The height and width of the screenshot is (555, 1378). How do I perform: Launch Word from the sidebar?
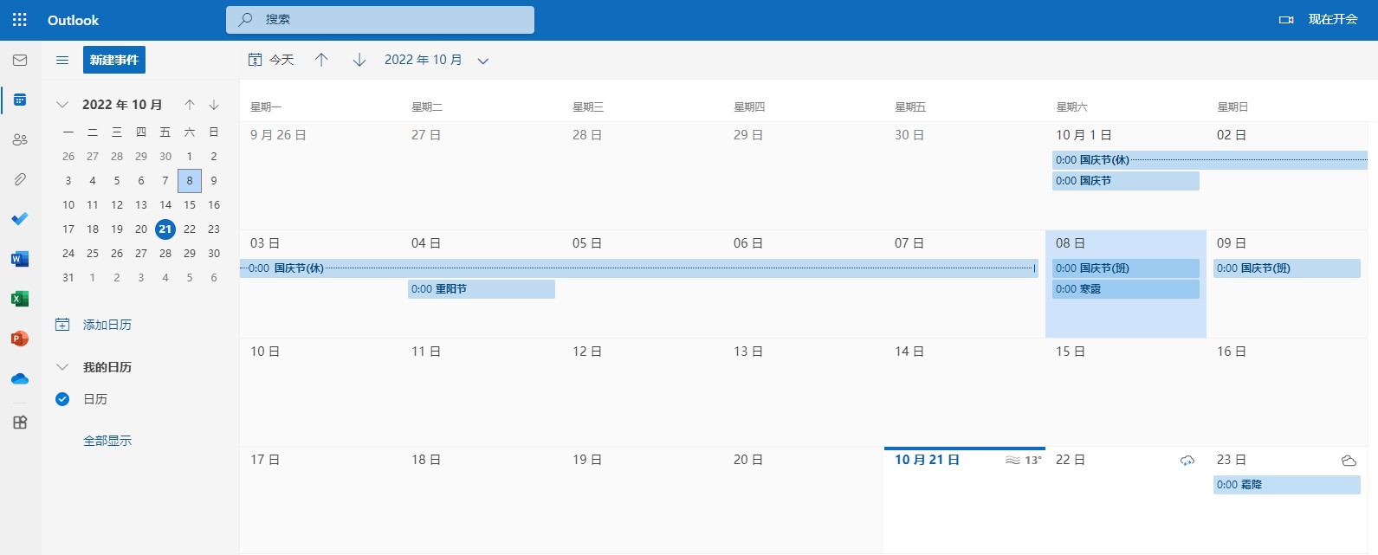click(x=20, y=259)
